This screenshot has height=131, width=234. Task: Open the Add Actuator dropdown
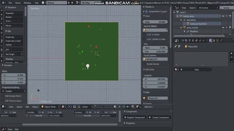[109, 116]
